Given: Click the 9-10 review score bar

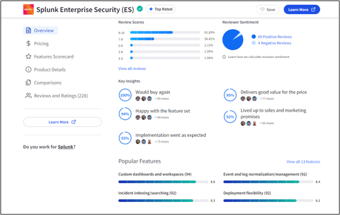Looking at the screenshot, I should point(165,32).
